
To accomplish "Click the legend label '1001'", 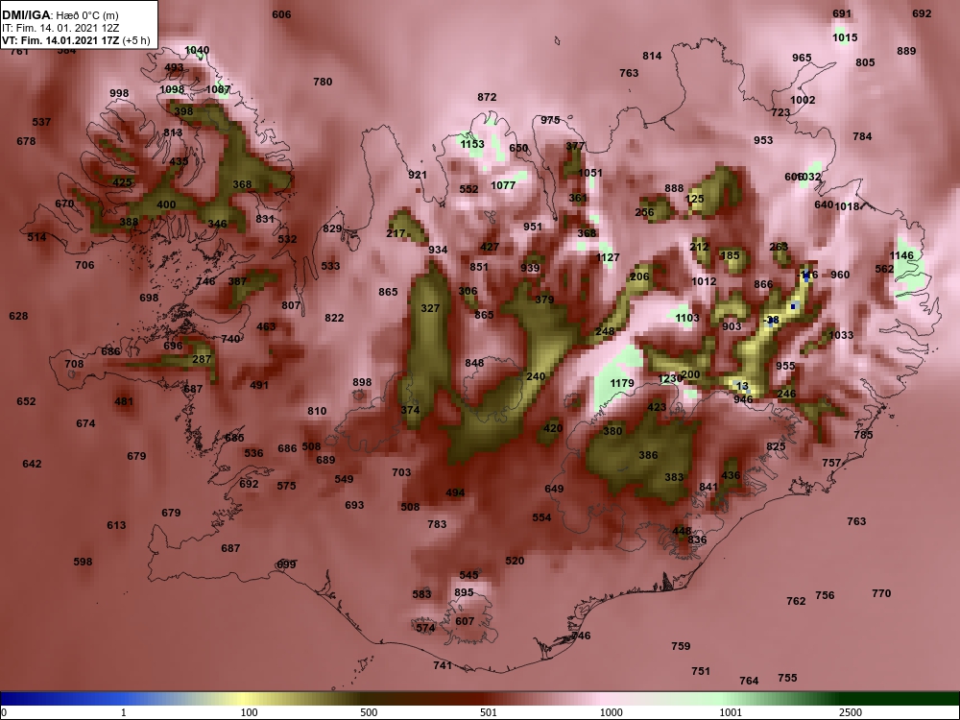I will 731,712.
